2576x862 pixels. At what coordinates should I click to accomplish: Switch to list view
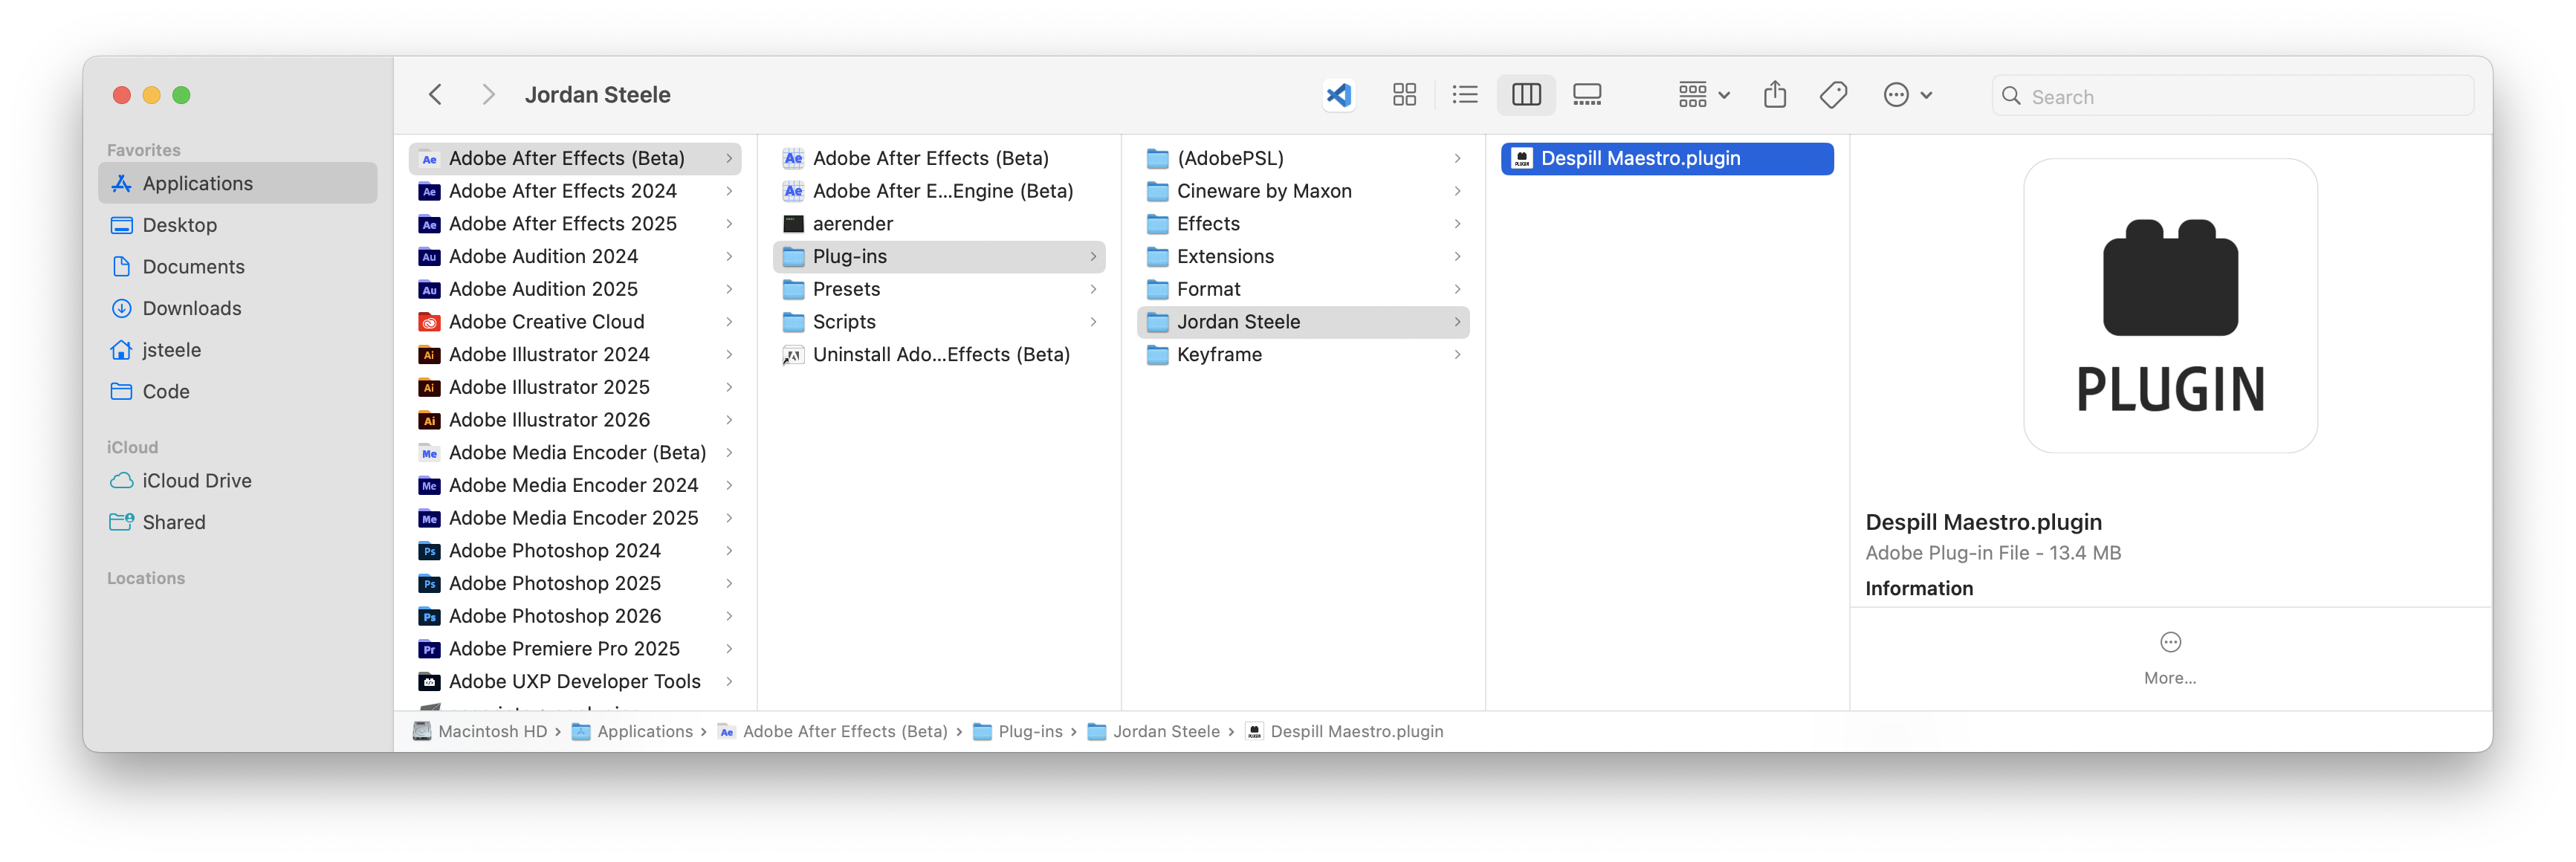click(x=1465, y=95)
